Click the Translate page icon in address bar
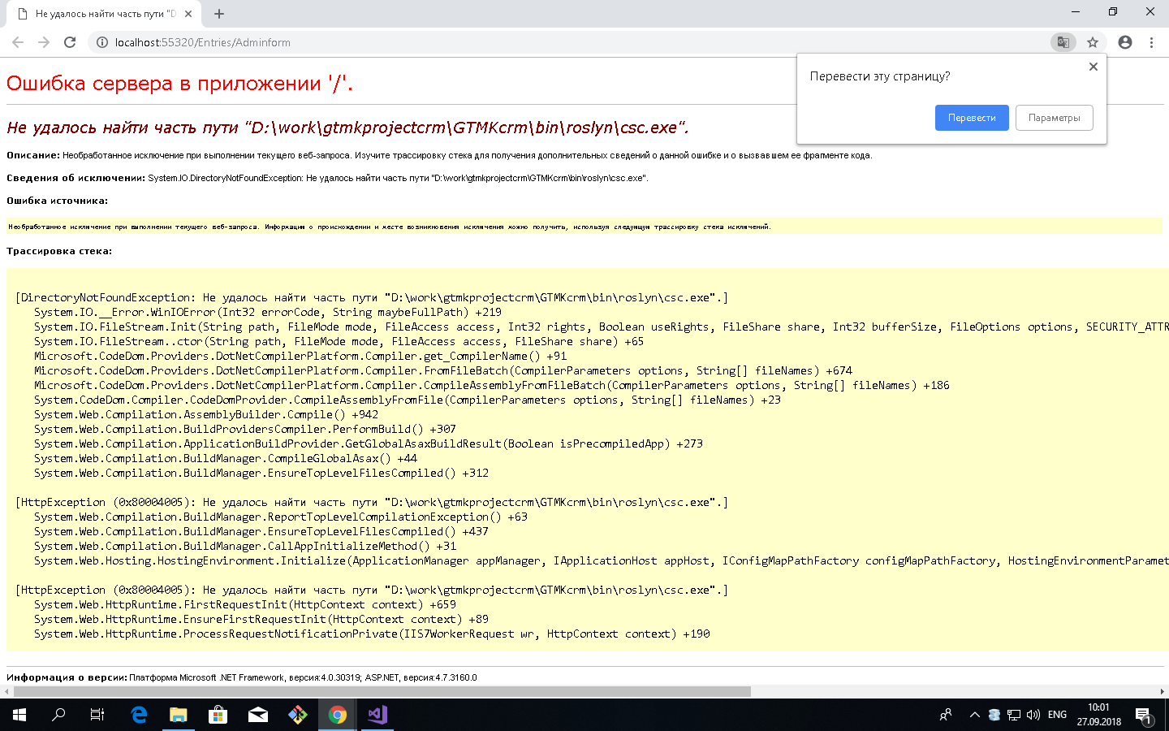This screenshot has height=731, width=1169. click(1063, 42)
